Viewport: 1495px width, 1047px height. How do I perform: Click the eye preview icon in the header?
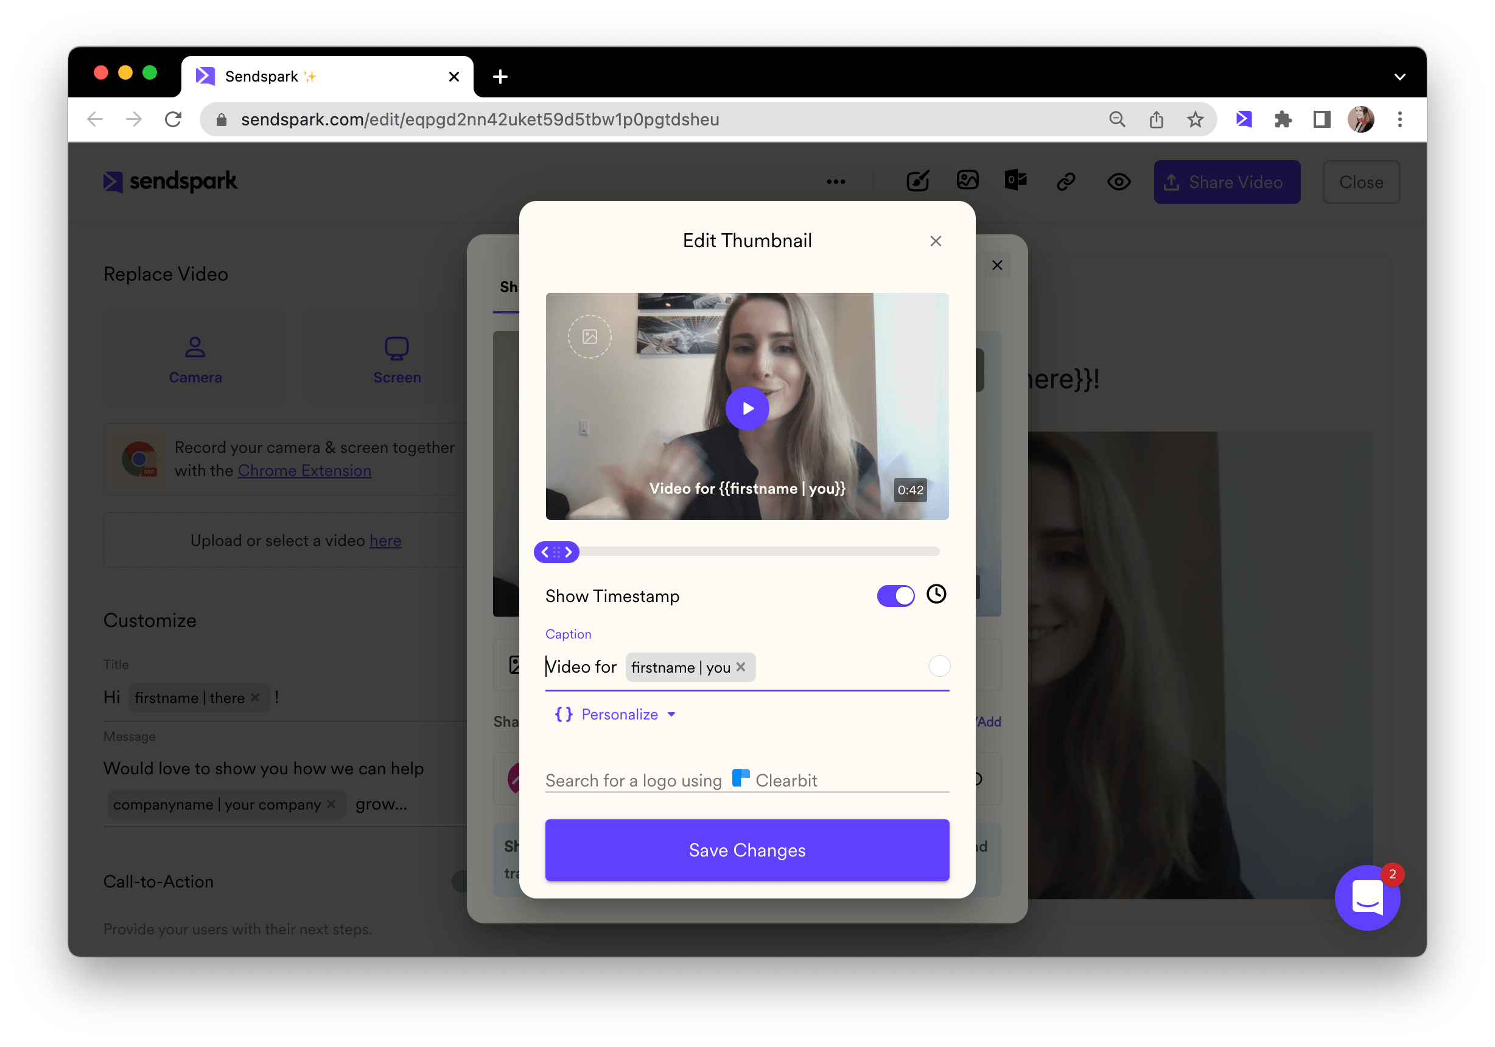pos(1119,181)
